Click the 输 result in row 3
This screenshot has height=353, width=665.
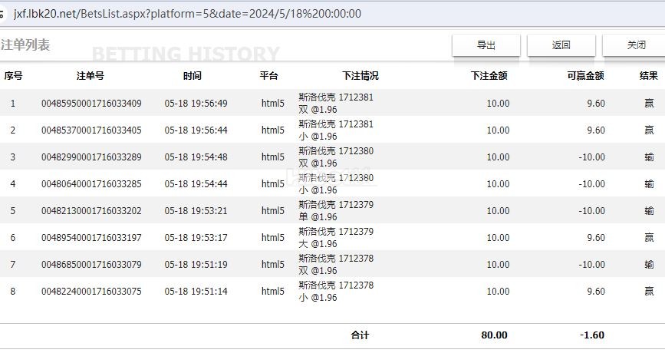click(649, 157)
